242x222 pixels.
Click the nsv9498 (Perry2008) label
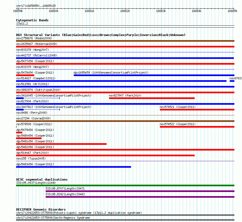pos(32,113)
